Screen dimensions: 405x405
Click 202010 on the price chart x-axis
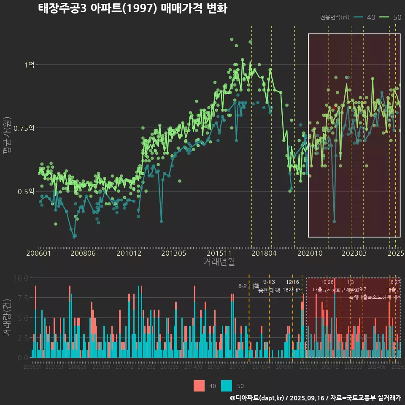pyautogui.click(x=310, y=253)
